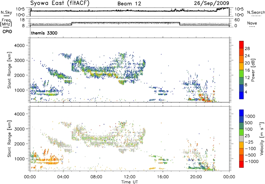Screen dimensions: 265x184
Task: Click the '18' frequency axis tick
Action: [22, 20]
